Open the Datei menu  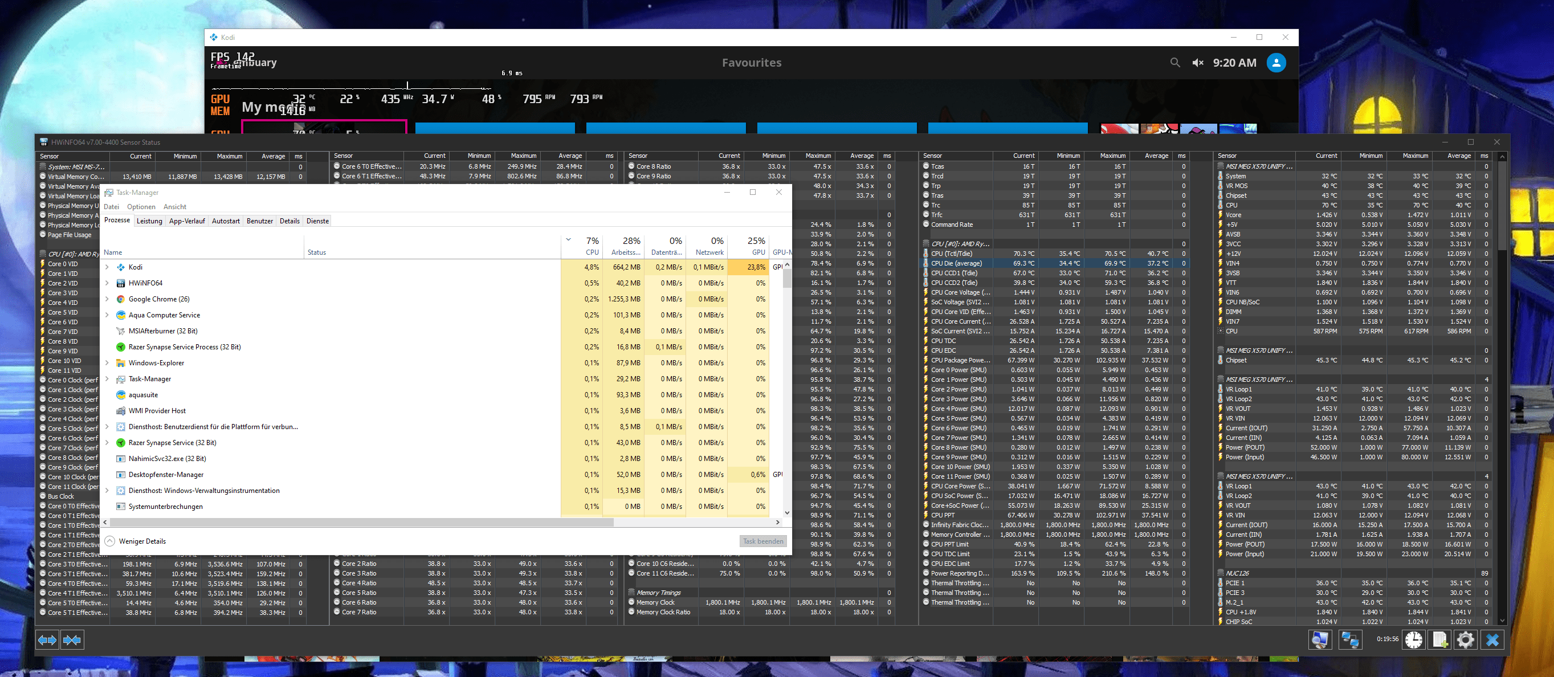pos(112,207)
